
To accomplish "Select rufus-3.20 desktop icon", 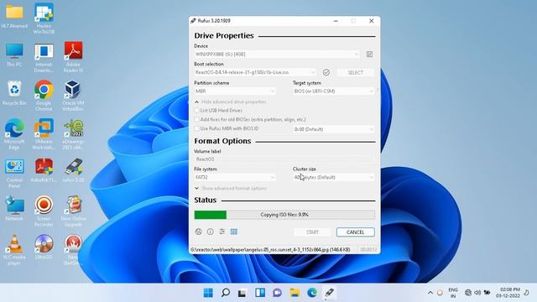I will pos(73,170).
